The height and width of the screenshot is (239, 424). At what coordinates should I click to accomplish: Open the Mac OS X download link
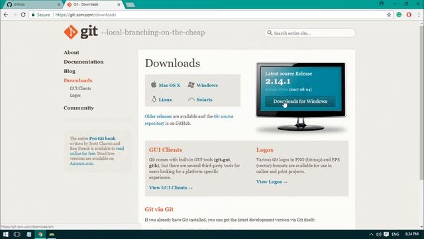coord(170,85)
